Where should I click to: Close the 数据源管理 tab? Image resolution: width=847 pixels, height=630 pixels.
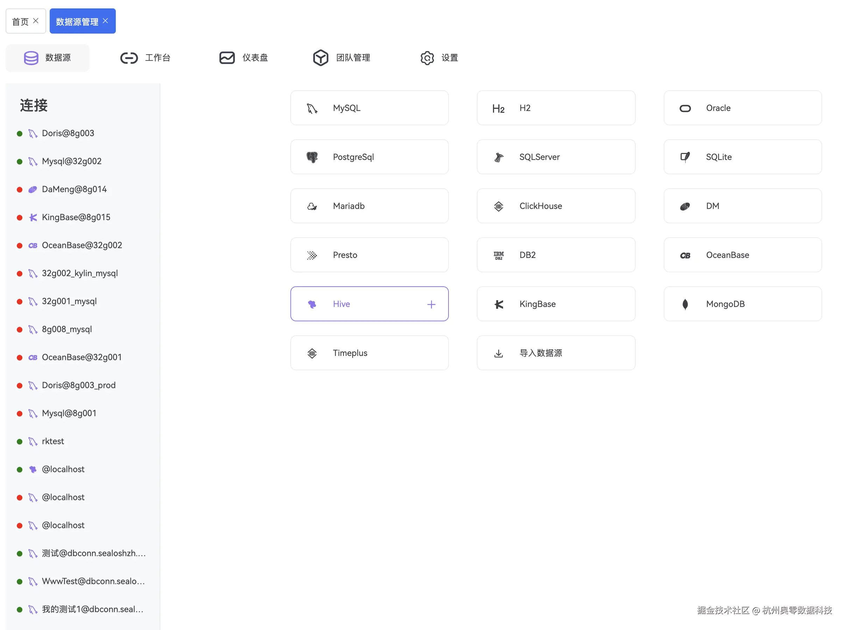106,21
